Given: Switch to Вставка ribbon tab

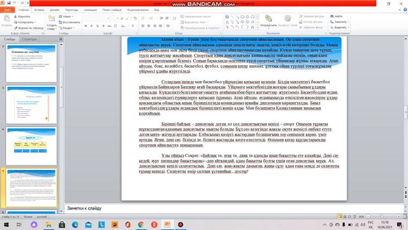Looking at the screenshot, I should 40,10.
